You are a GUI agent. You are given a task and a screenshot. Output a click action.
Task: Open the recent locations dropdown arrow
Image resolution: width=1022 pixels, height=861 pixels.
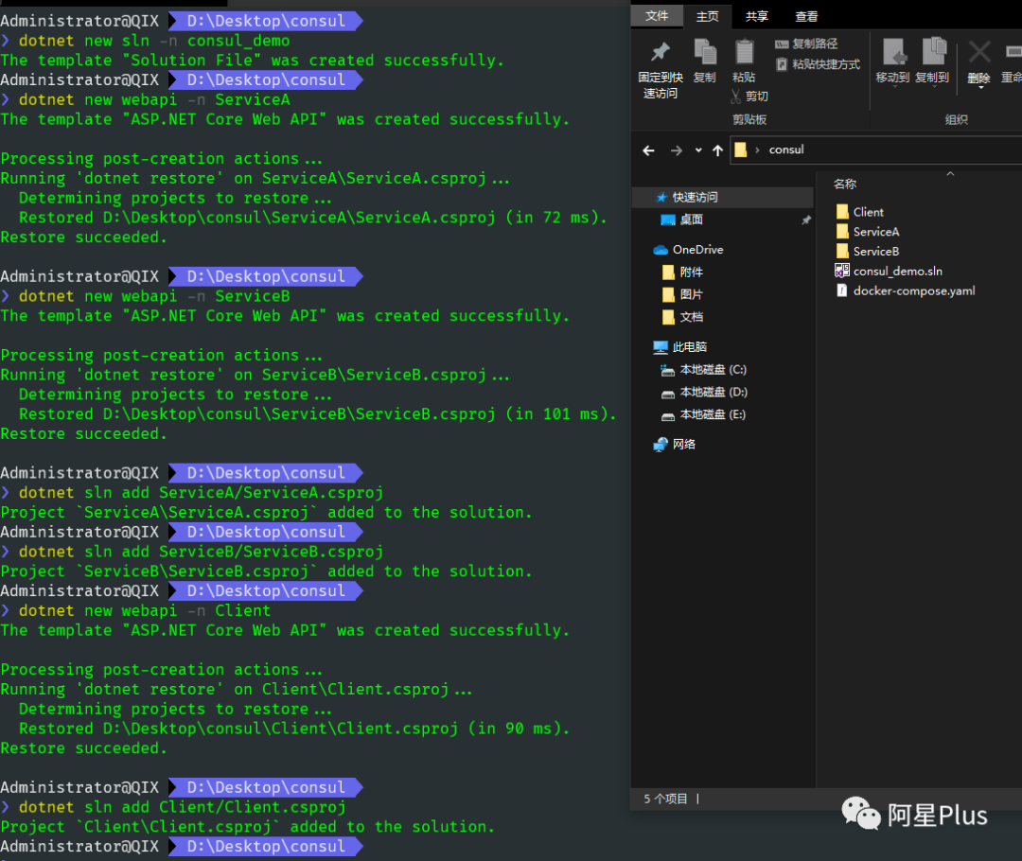point(698,150)
